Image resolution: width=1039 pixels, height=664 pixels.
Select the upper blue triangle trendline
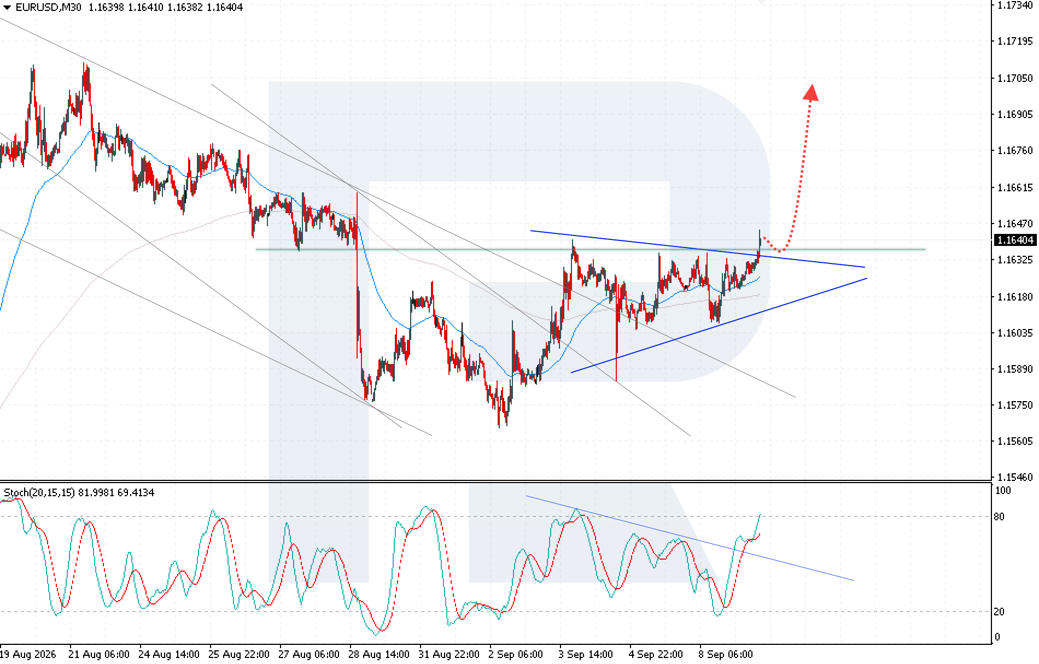[x=697, y=249]
